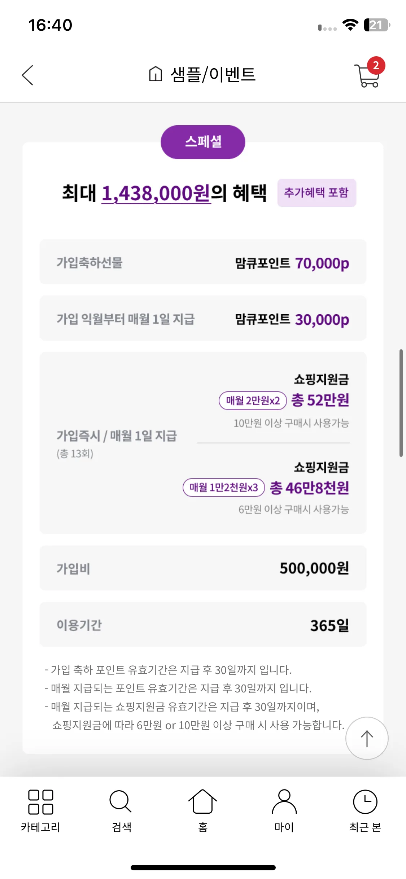Select the 맘큐포인트 30,000p monthly row

(203, 318)
